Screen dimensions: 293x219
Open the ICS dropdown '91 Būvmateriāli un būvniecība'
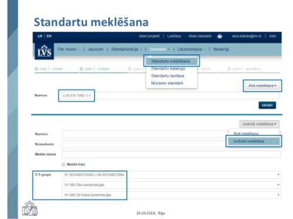(171, 175)
